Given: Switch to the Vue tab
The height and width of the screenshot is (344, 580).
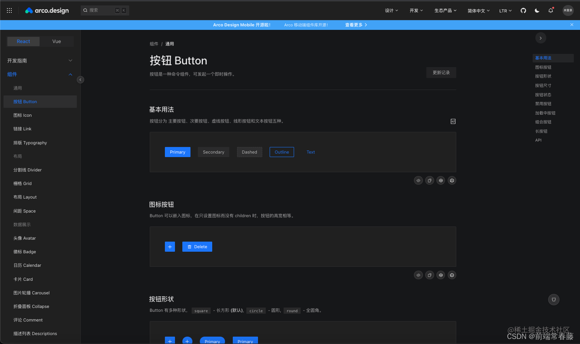Looking at the screenshot, I should [x=57, y=41].
